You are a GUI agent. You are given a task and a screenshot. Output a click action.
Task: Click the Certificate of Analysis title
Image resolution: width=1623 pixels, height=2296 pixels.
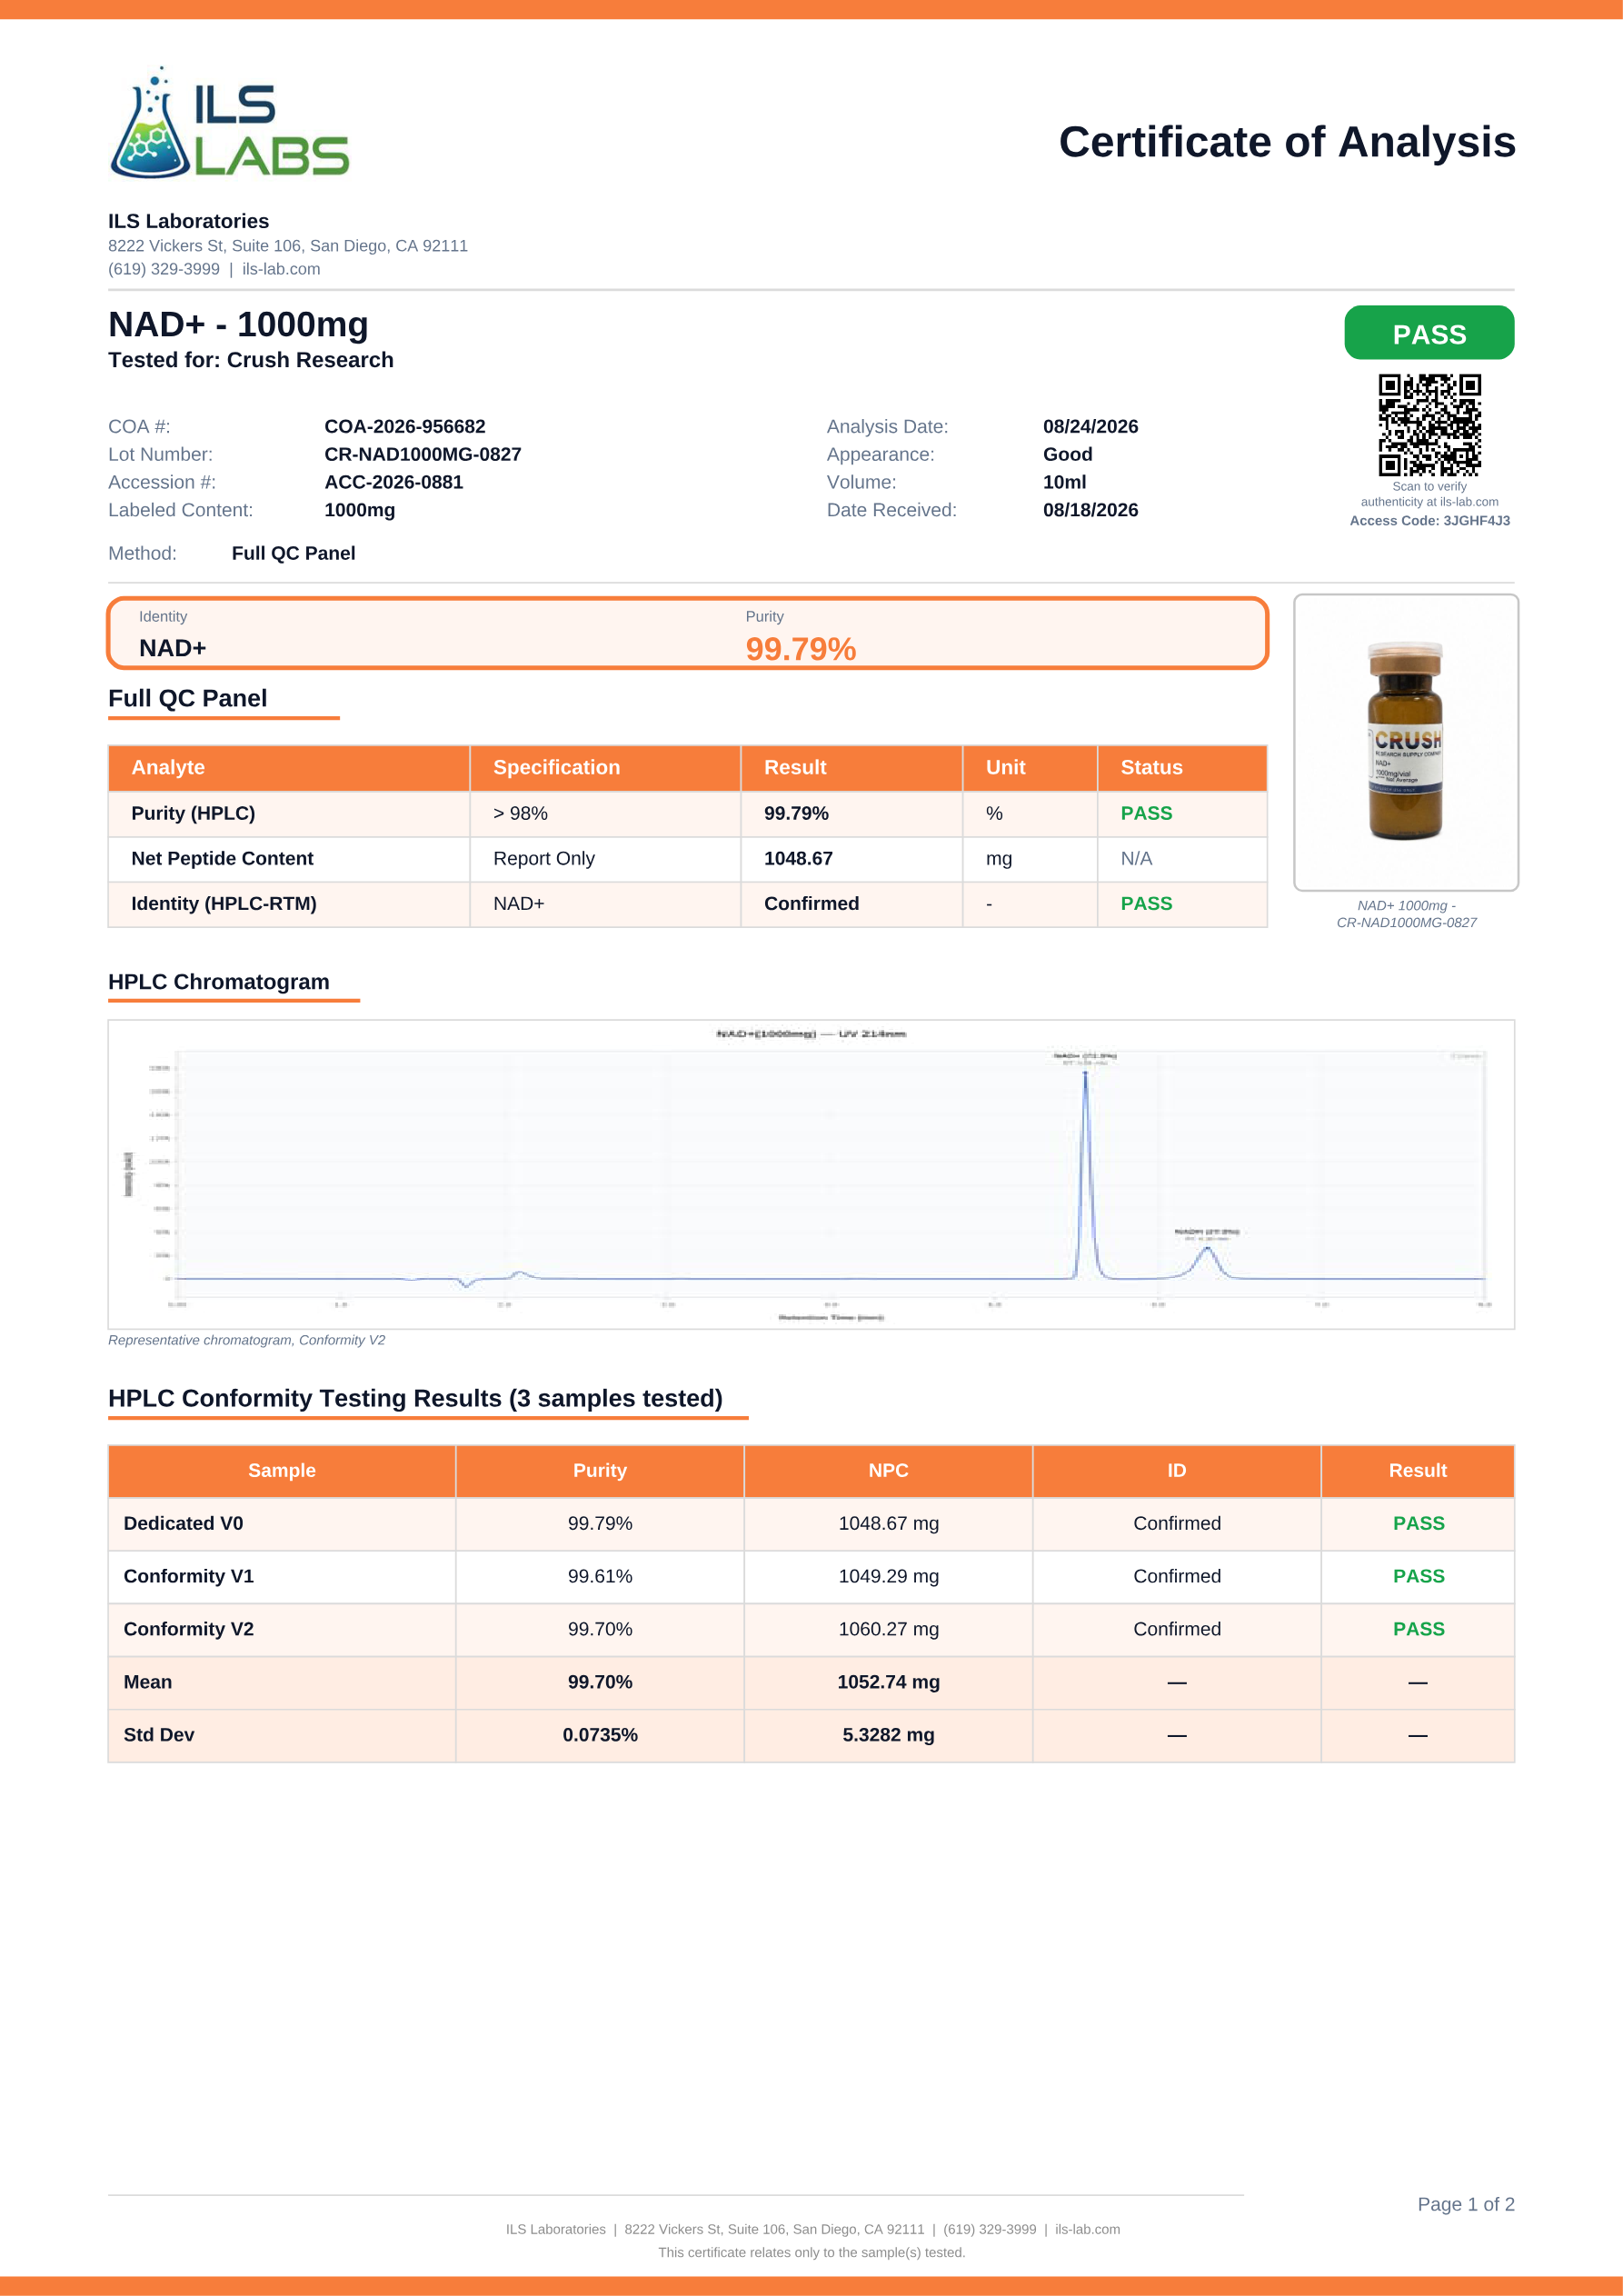click(1287, 142)
